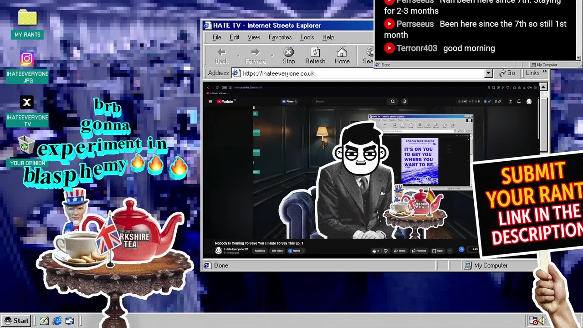Click the Stop button in toolbar
Screen dimensions: 583x328
pos(289,56)
